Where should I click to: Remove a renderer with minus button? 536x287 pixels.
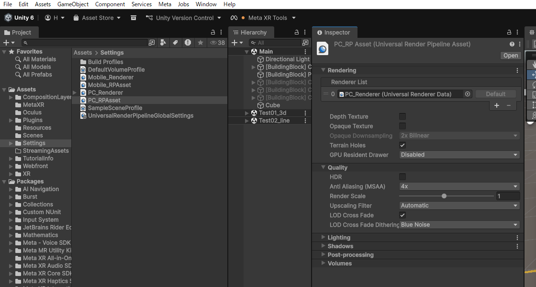pos(509,105)
